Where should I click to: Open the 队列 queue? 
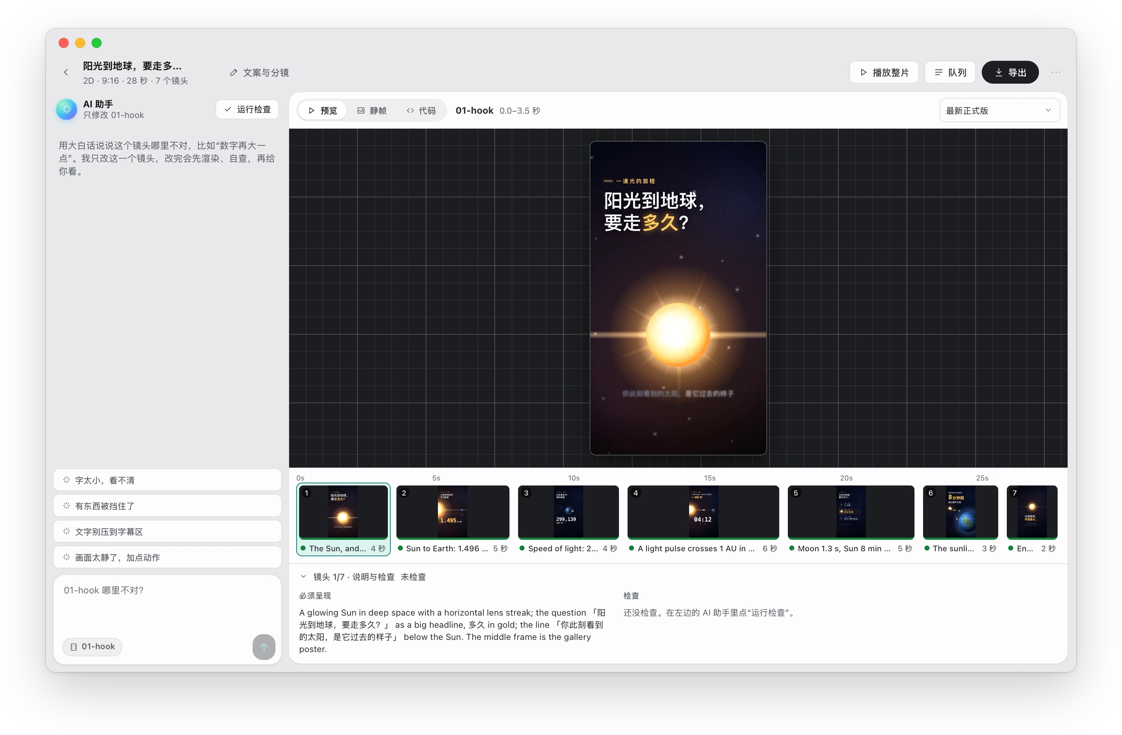(950, 73)
